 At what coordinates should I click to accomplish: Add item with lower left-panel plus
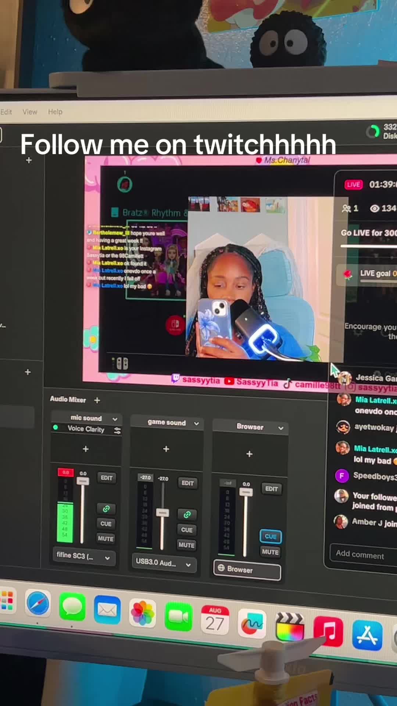[28, 372]
